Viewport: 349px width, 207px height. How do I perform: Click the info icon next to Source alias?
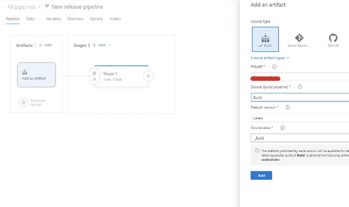click(x=282, y=128)
